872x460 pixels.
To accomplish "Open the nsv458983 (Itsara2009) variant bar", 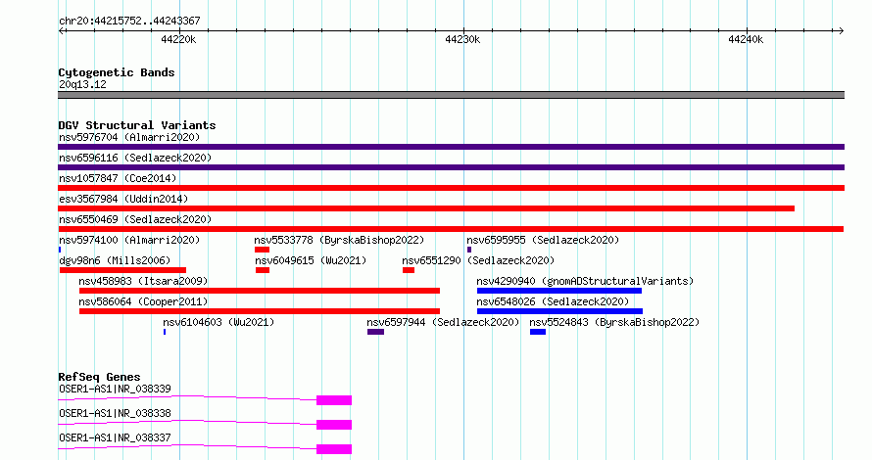I will [x=260, y=291].
